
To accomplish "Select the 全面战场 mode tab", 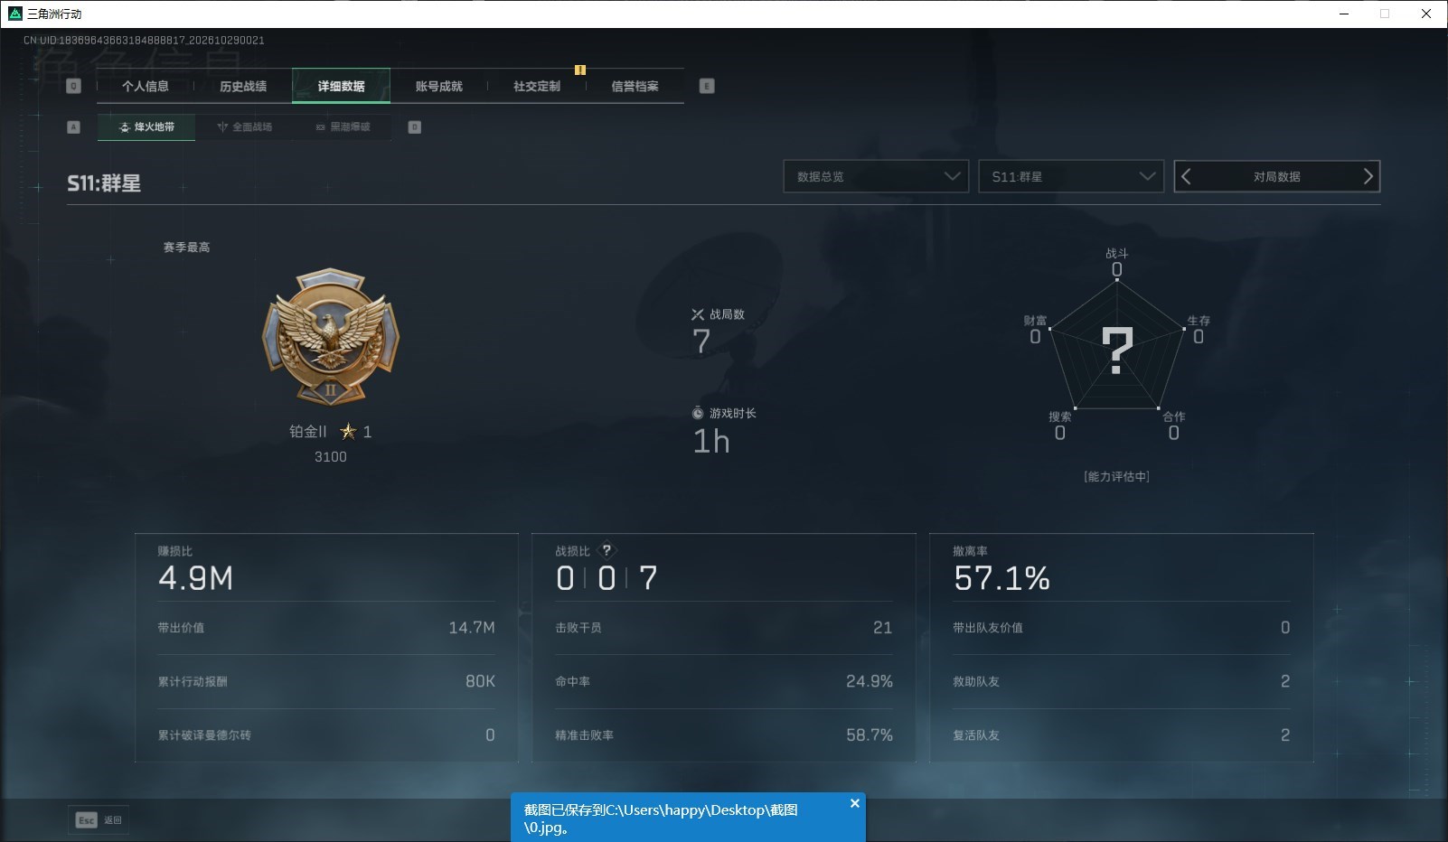I will [x=244, y=127].
